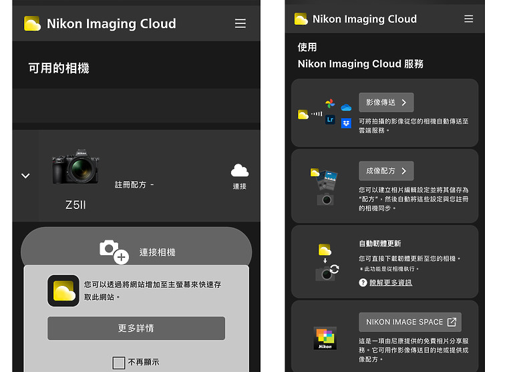Click the 可用的相機 heading
Image resolution: width=521 pixels, height=372 pixels.
[59, 68]
